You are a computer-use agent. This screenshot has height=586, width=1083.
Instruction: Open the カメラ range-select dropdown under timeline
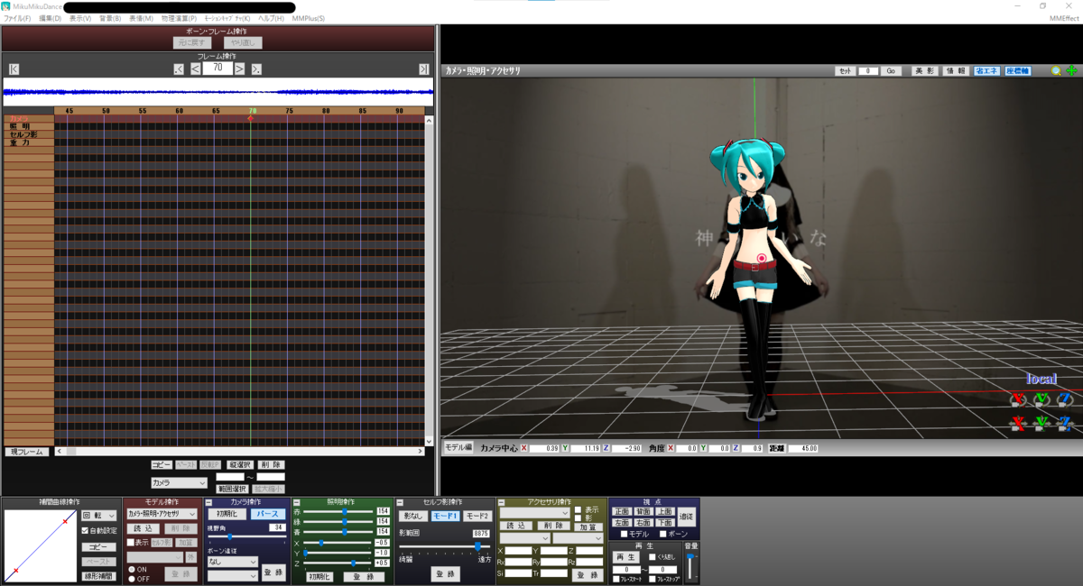(179, 483)
